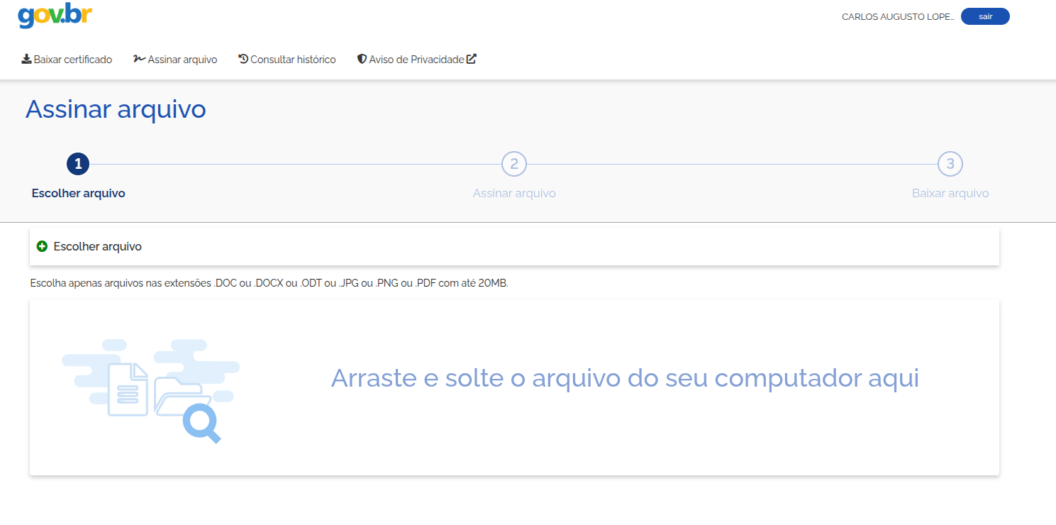1056x525 pixels.
Task: Open the Baixar certificado menu item
Action: click(67, 60)
